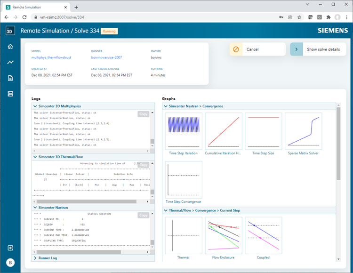Click the Graphs panel vertical scrollbar
The height and width of the screenshot is (273, 353).
click(x=338, y=144)
